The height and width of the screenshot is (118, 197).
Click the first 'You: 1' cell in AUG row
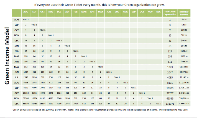[x=26, y=20]
